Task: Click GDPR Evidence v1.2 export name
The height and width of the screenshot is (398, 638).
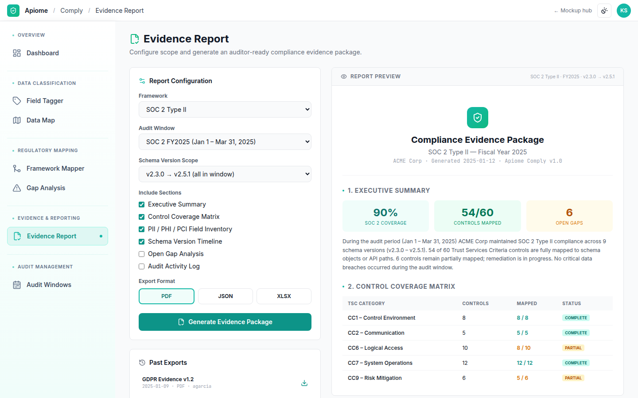Action: (168, 379)
